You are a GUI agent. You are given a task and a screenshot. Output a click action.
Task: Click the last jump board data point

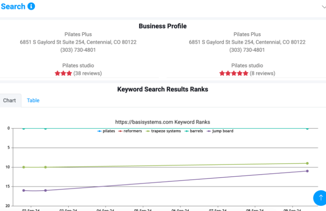pos(307,171)
